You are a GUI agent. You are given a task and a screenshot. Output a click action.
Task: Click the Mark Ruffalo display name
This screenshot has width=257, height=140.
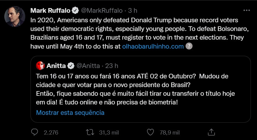pyautogui.click(x=50, y=11)
